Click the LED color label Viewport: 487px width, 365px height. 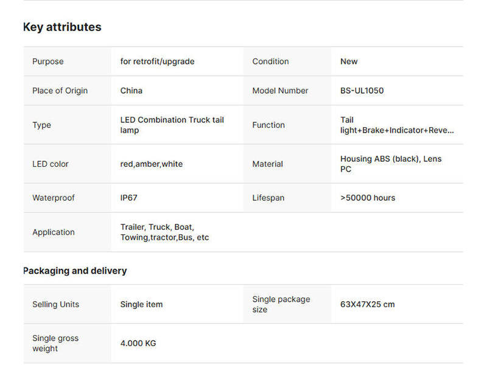point(51,164)
